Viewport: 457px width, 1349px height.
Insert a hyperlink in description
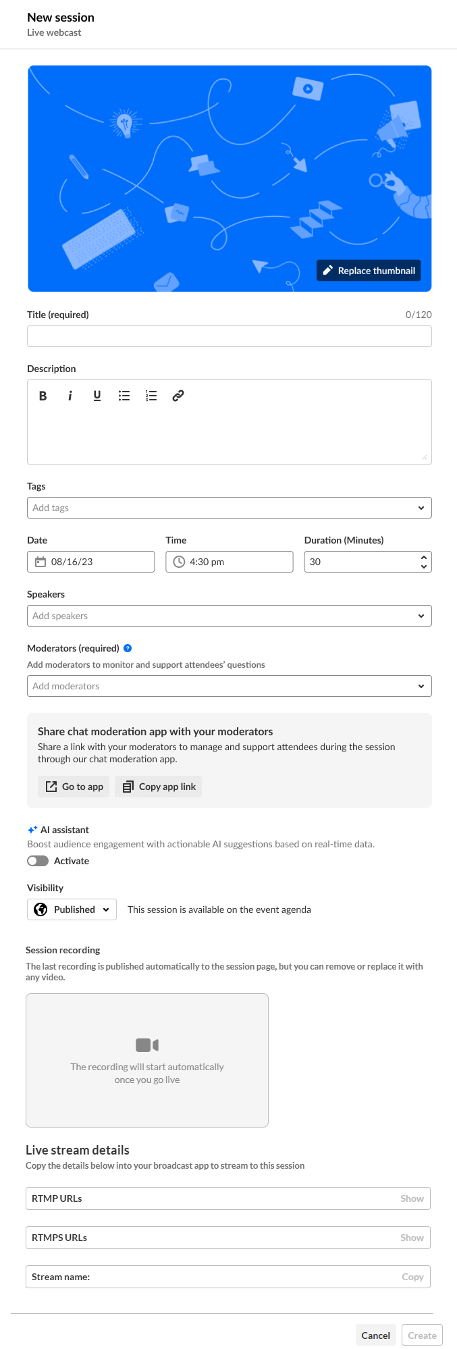pos(178,396)
